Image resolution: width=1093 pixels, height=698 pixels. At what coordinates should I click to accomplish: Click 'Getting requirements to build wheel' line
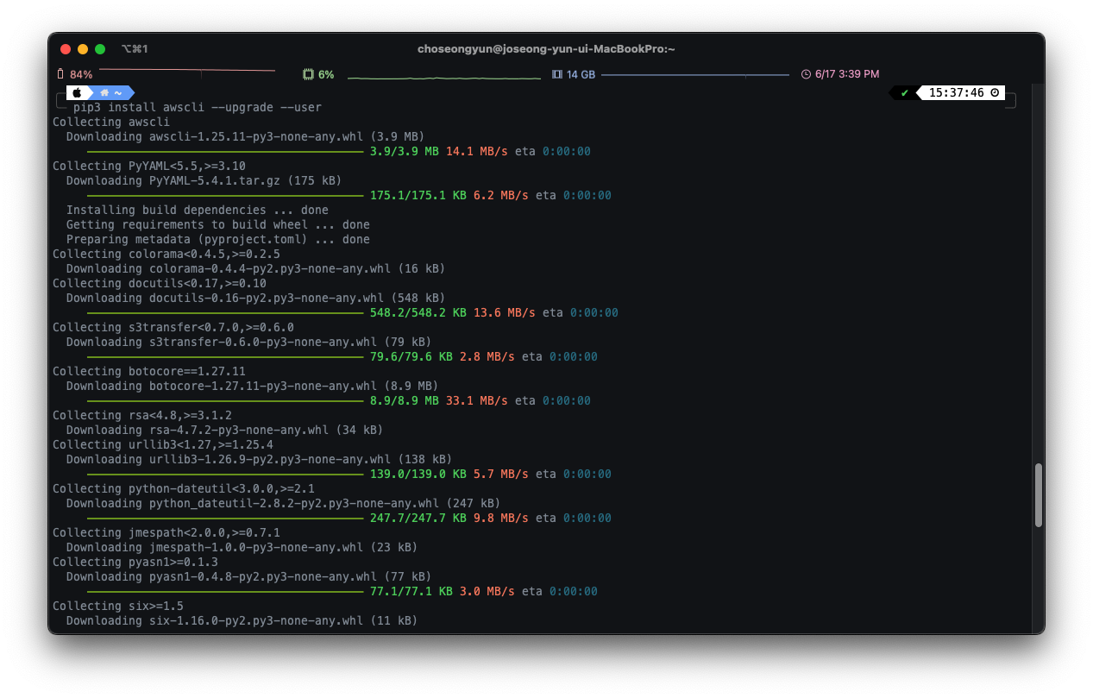click(217, 224)
